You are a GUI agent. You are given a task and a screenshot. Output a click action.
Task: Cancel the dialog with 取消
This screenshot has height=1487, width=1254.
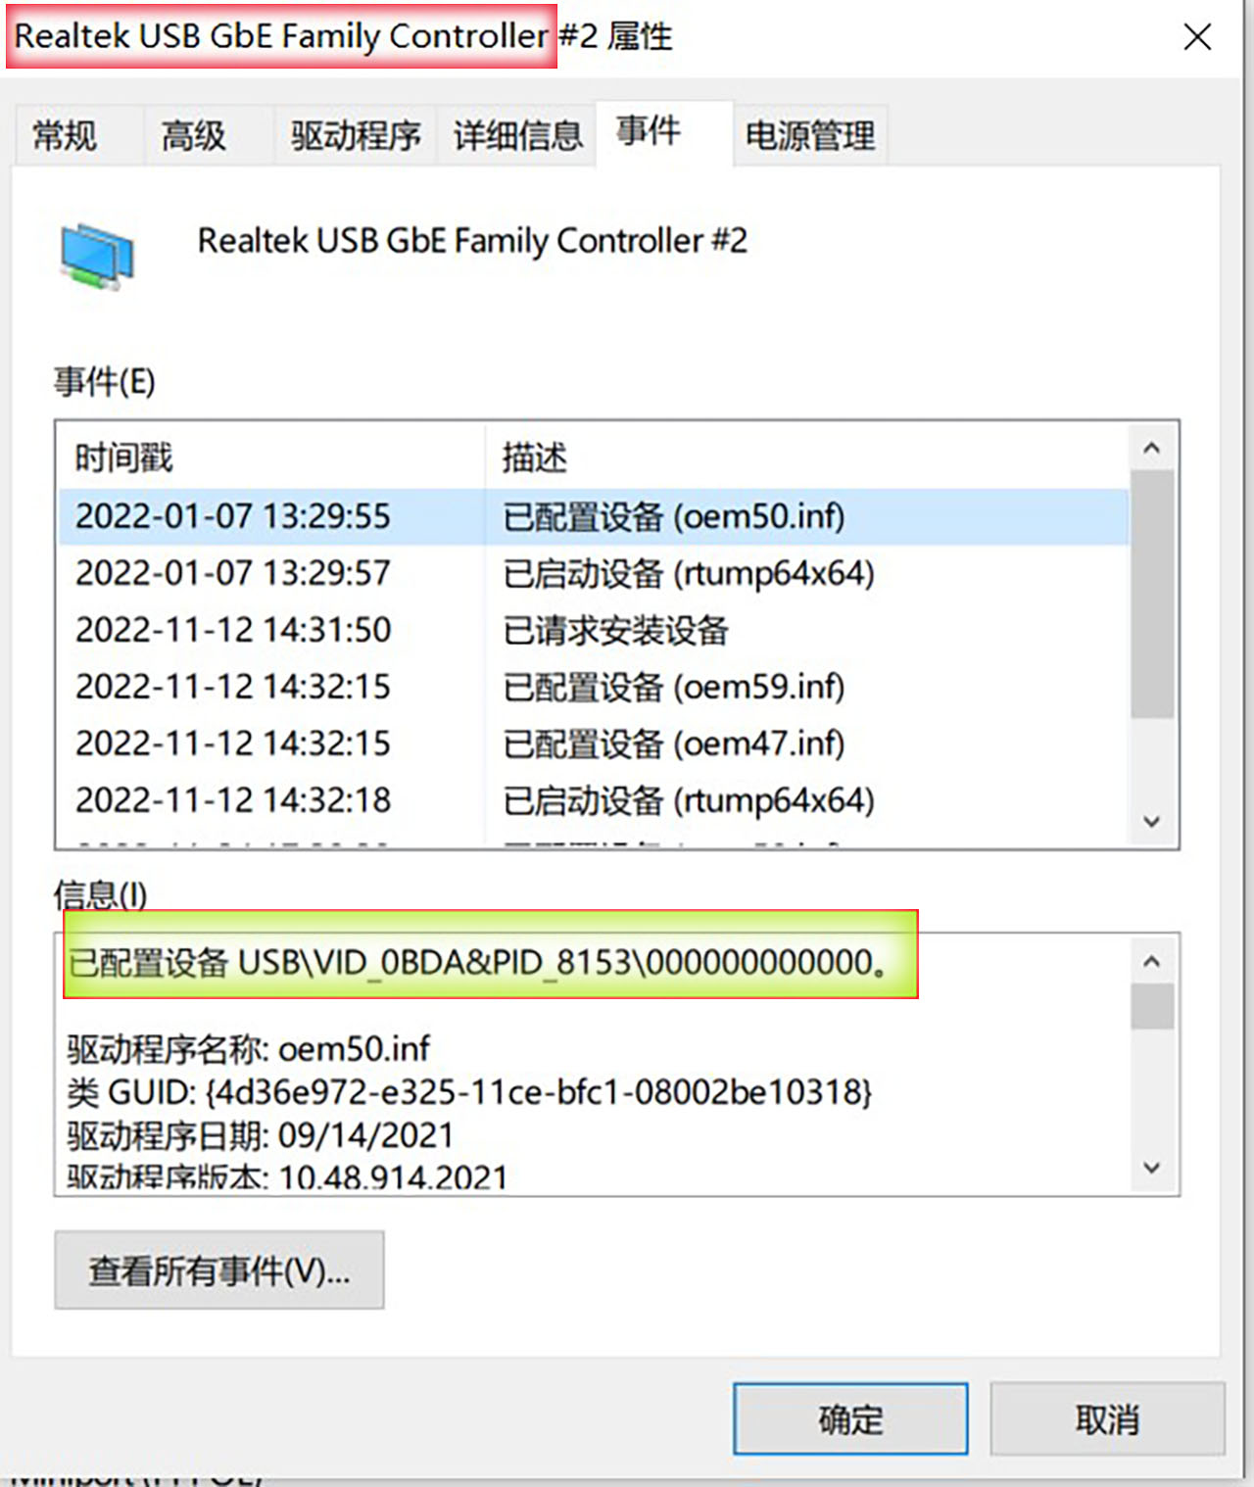pyautogui.click(x=1107, y=1419)
